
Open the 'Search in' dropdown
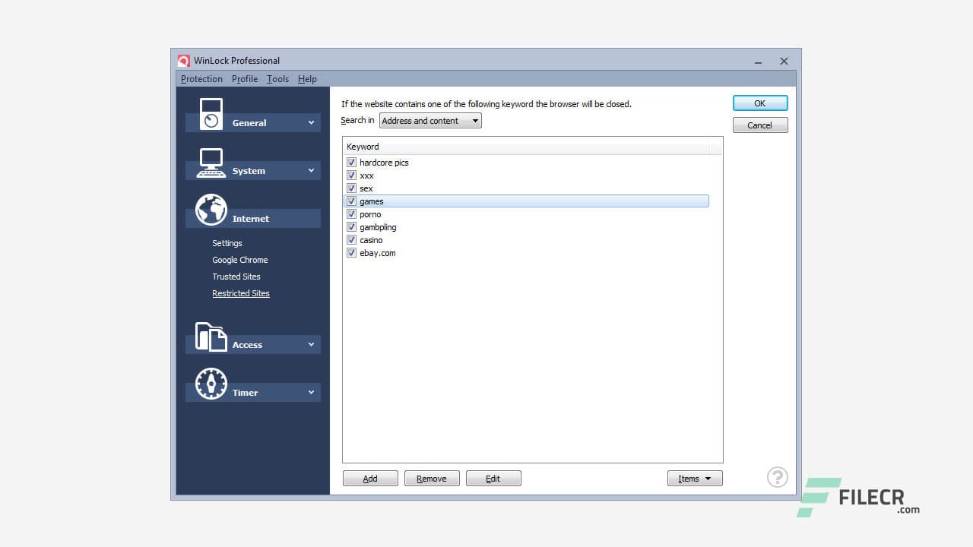coord(430,121)
